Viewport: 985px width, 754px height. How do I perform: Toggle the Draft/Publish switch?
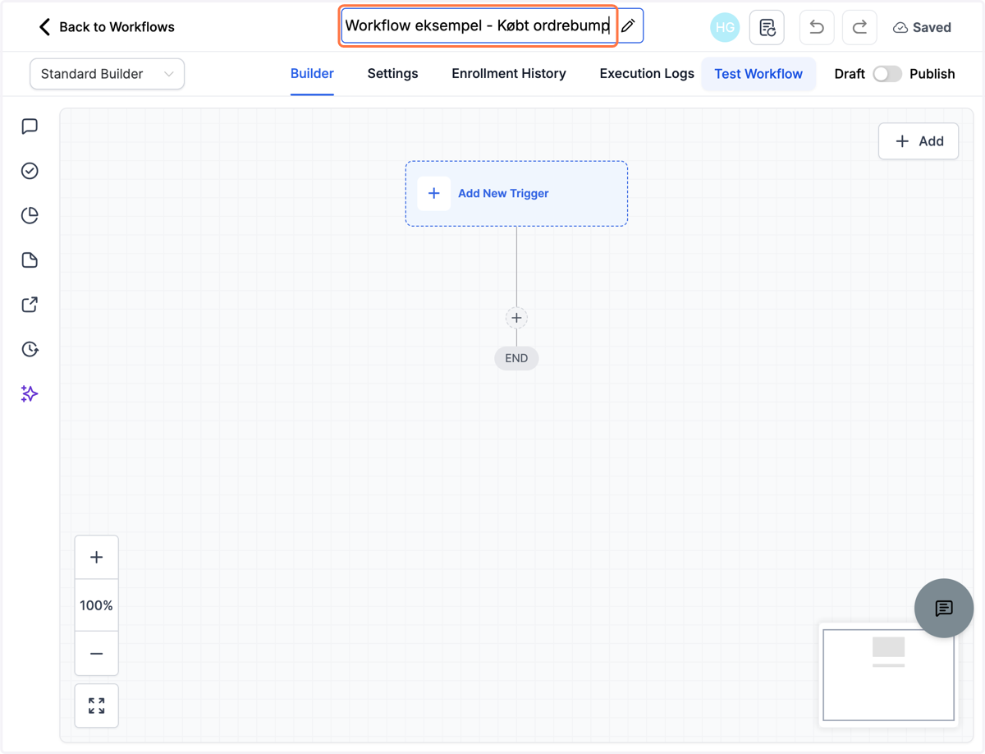point(886,74)
